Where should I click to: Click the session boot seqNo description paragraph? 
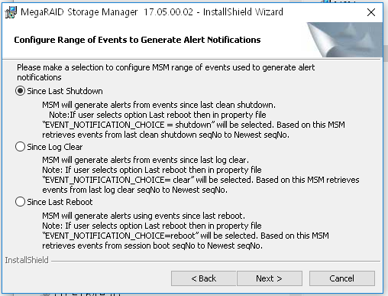pyautogui.click(x=186, y=231)
